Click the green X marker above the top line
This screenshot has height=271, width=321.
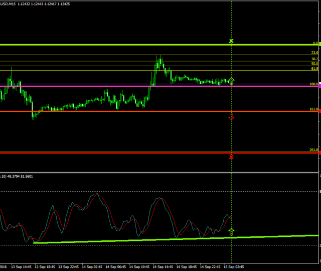point(231,41)
